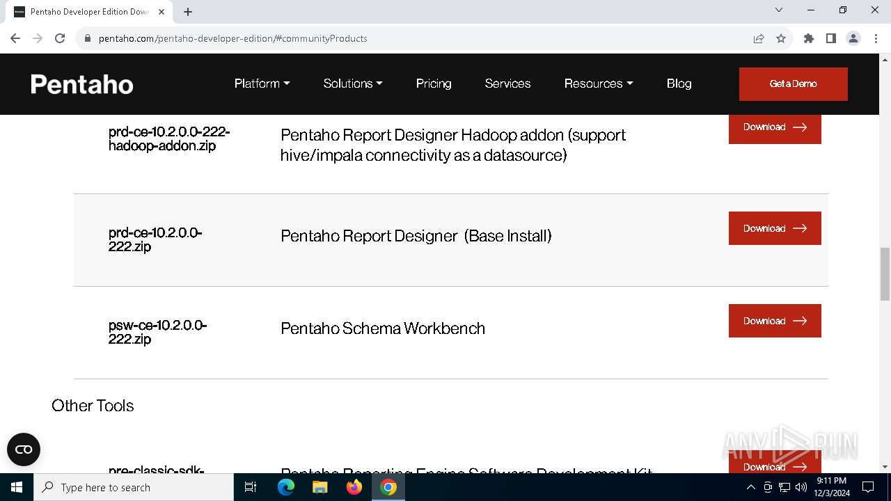
Task: Open Chrome three-dot menu
Action: [876, 38]
